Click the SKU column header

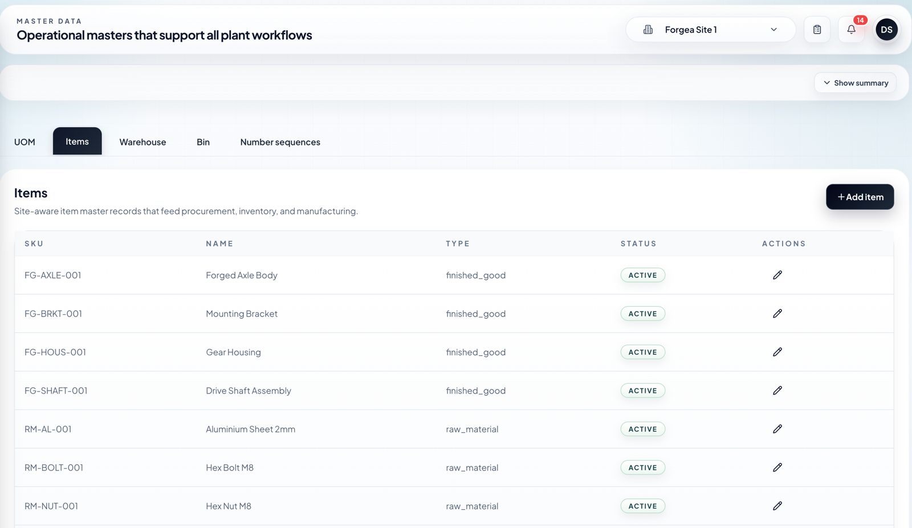pos(34,243)
